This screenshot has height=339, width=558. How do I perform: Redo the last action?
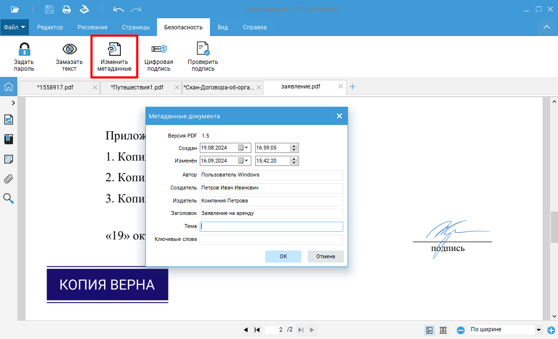136,9
